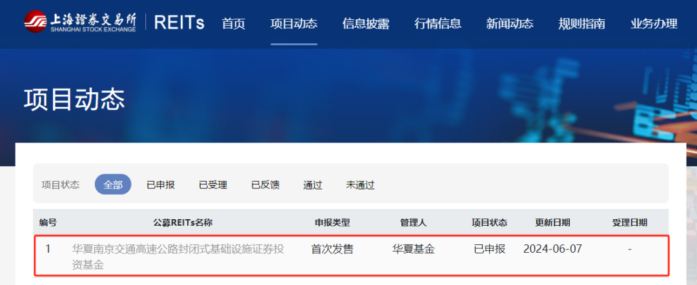Click the 2024-06-07 update date cell

coord(552,249)
